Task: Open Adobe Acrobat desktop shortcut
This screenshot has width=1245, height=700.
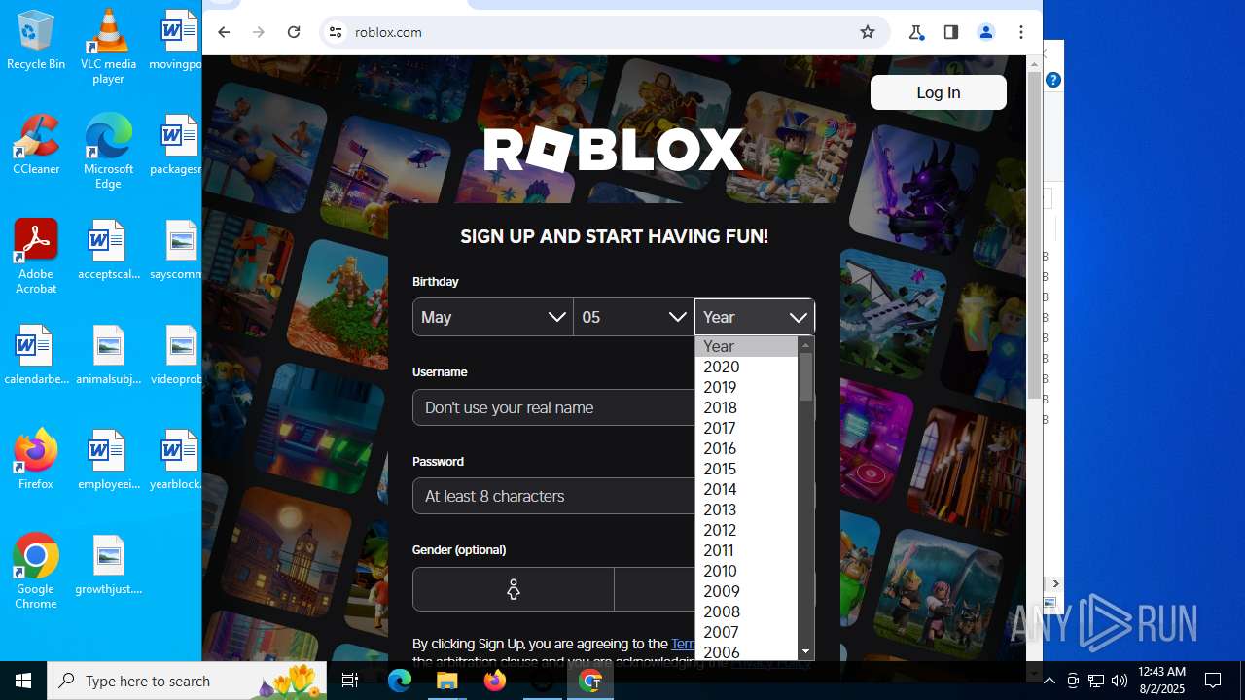Action: click(36, 257)
